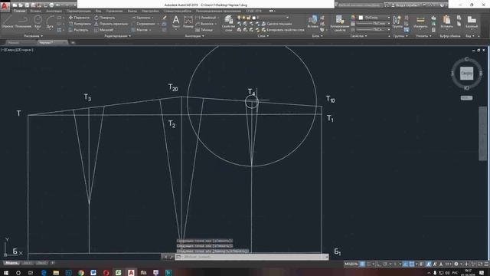Toggle ortho mode in status bar
Viewport: 490px width, 276px height.
coord(379,264)
